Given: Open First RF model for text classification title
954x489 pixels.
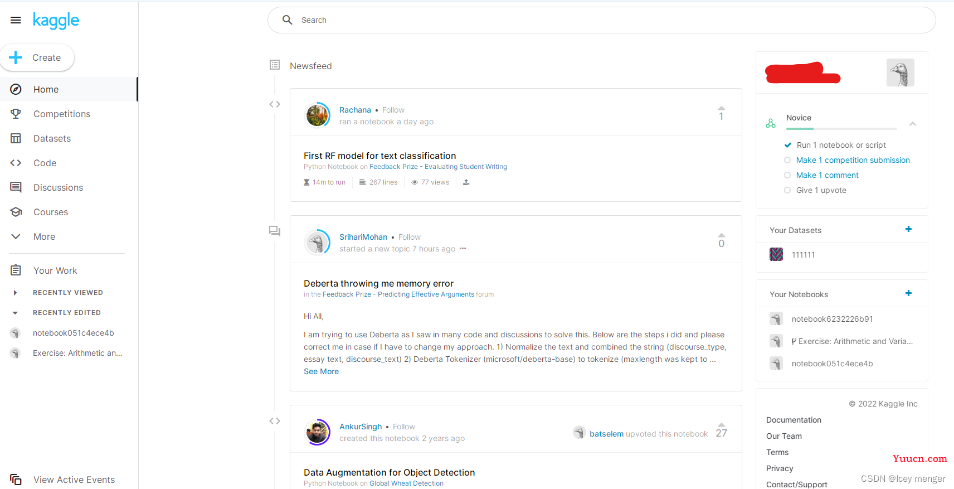Looking at the screenshot, I should click(379, 156).
